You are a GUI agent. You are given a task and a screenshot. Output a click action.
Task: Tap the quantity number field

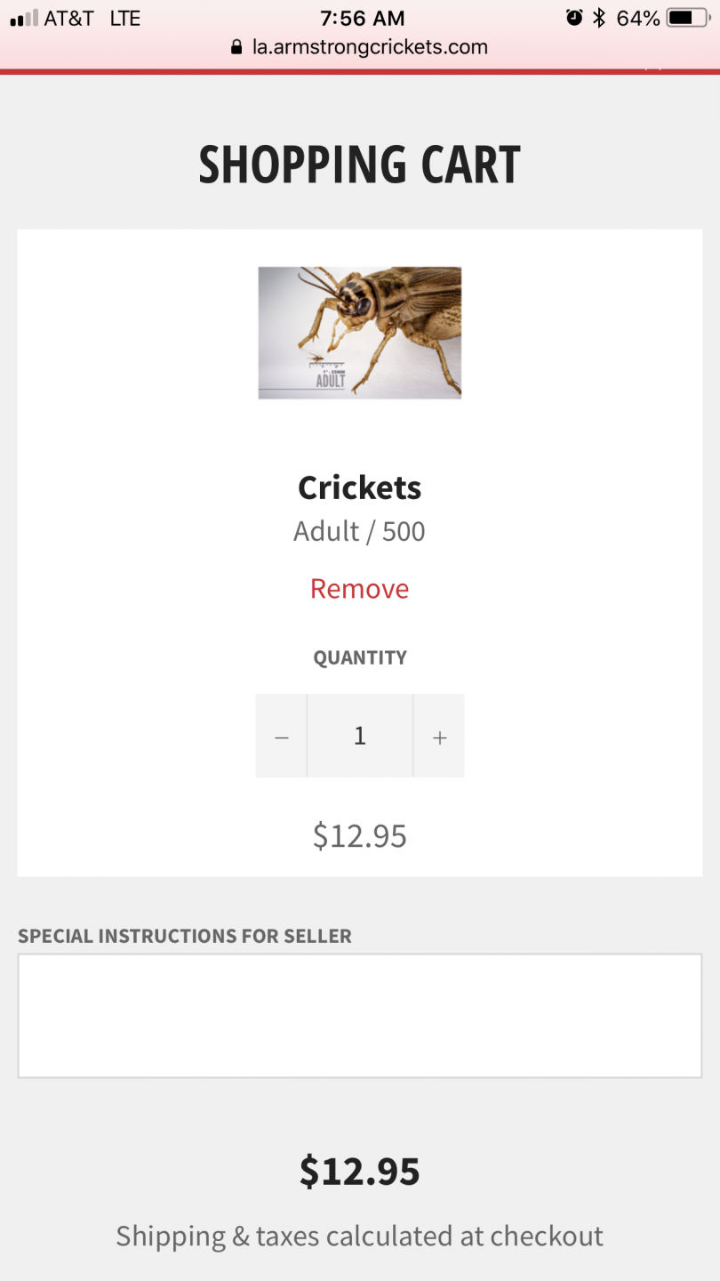click(360, 736)
